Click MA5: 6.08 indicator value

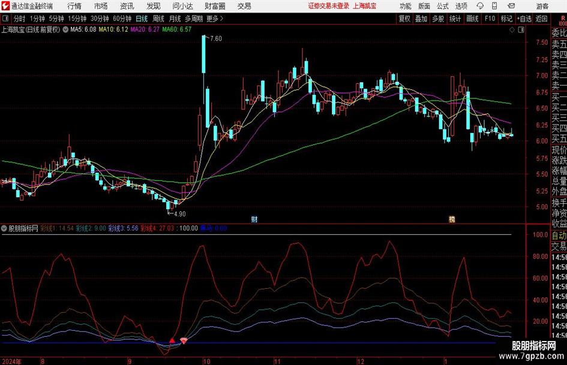[83, 29]
